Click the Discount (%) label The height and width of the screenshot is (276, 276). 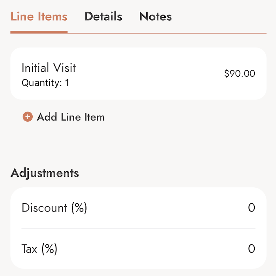tap(54, 208)
